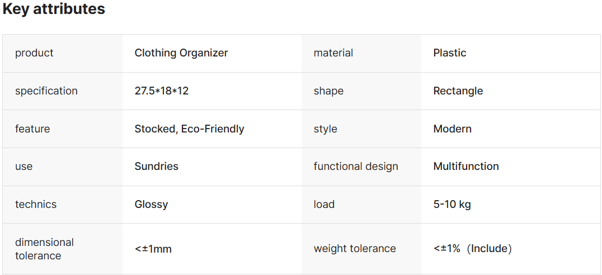Select the functional design label
602x275 pixels.
click(x=356, y=167)
